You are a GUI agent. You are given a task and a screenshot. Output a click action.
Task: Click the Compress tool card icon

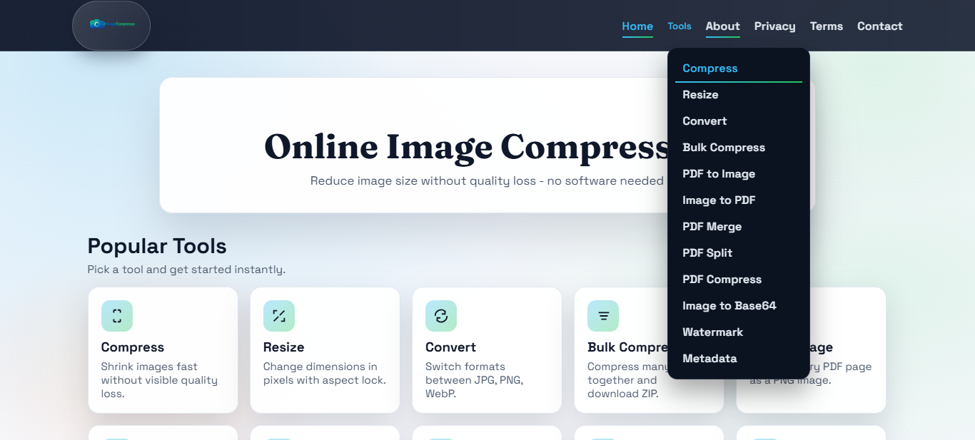tap(116, 315)
